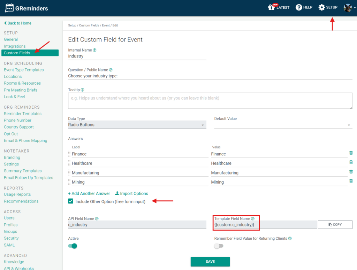Click the Save button
This screenshot has width=357, height=270.
click(210, 262)
